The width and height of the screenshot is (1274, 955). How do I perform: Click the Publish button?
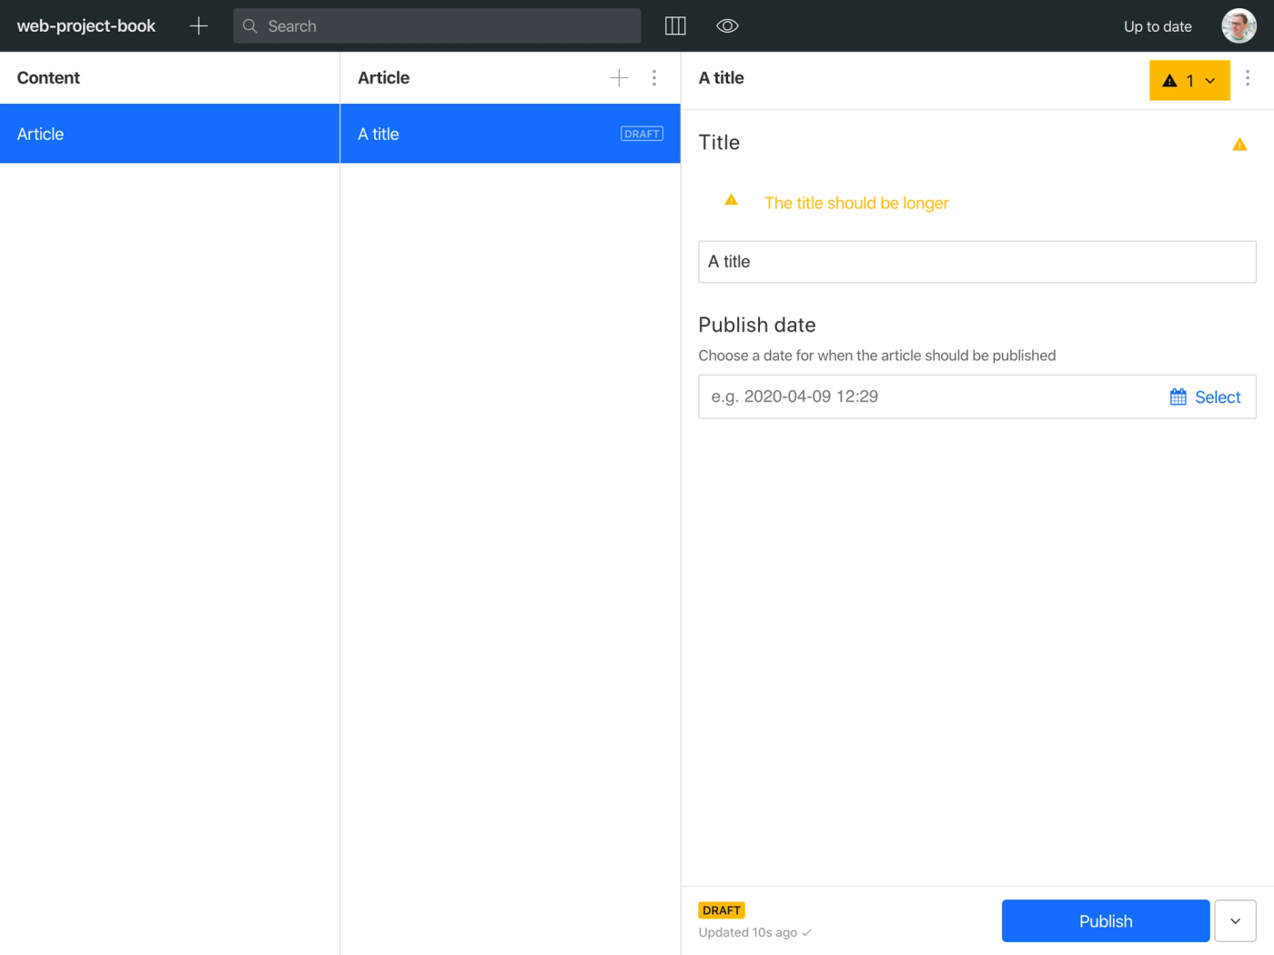(x=1105, y=920)
